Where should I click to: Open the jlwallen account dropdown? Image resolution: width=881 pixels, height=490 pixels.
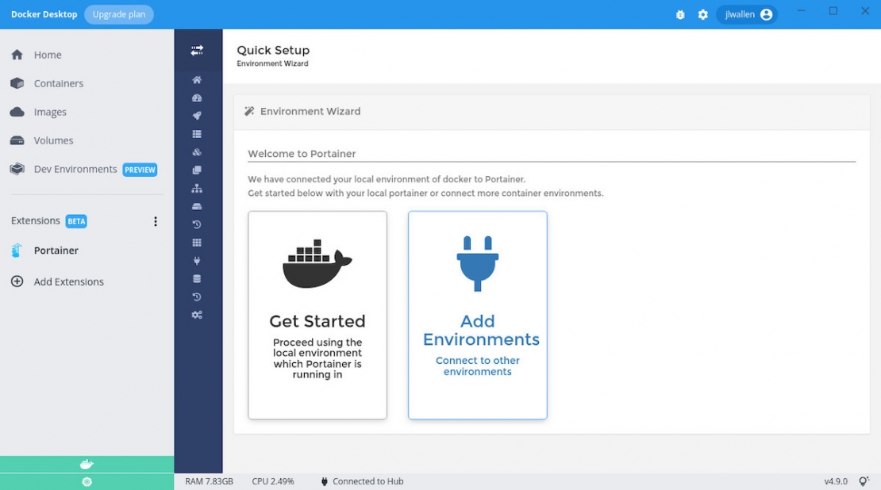pyautogui.click(x=745, y=13)
